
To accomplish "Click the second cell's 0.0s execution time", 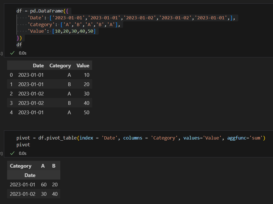I will pos(23,153).
